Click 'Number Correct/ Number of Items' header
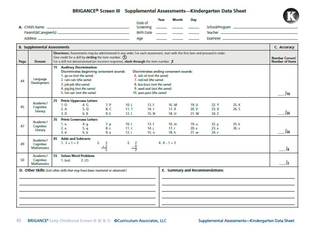Screen dimensions: 314x235 [x=284, y=60]
